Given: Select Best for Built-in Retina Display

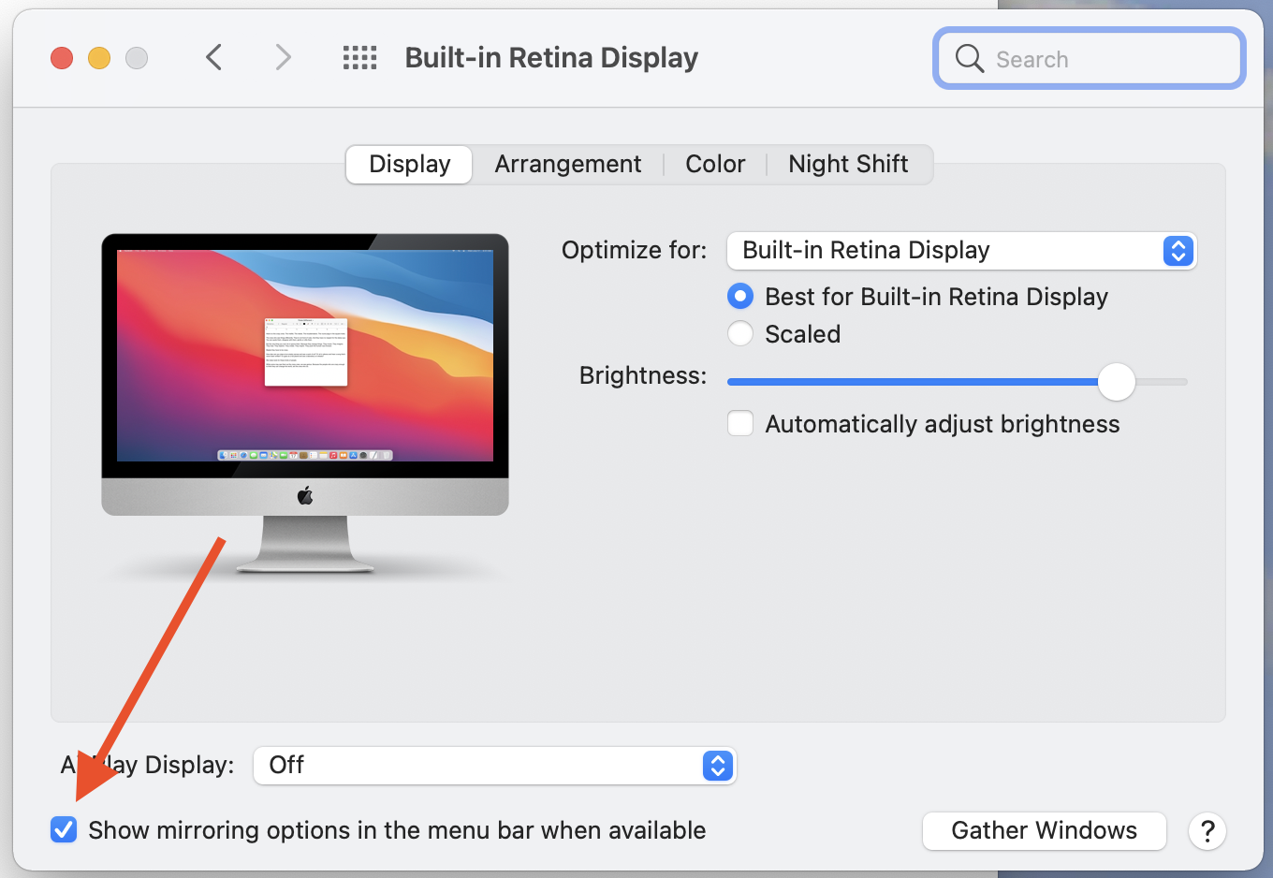Looking at the screenshot, I should click(x=740, y=296).
